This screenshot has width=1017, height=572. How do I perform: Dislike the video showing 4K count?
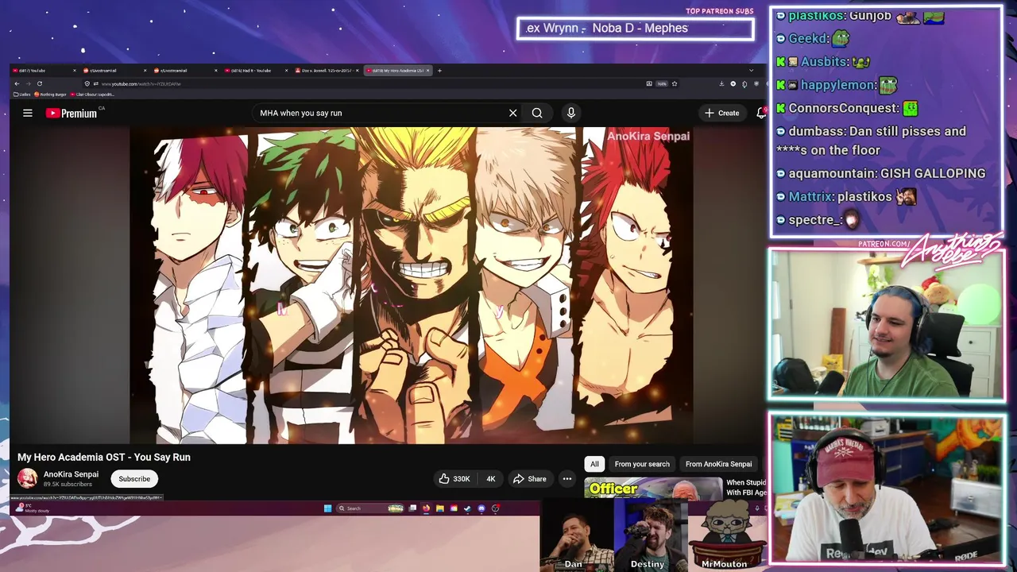[x=490, y=478]
